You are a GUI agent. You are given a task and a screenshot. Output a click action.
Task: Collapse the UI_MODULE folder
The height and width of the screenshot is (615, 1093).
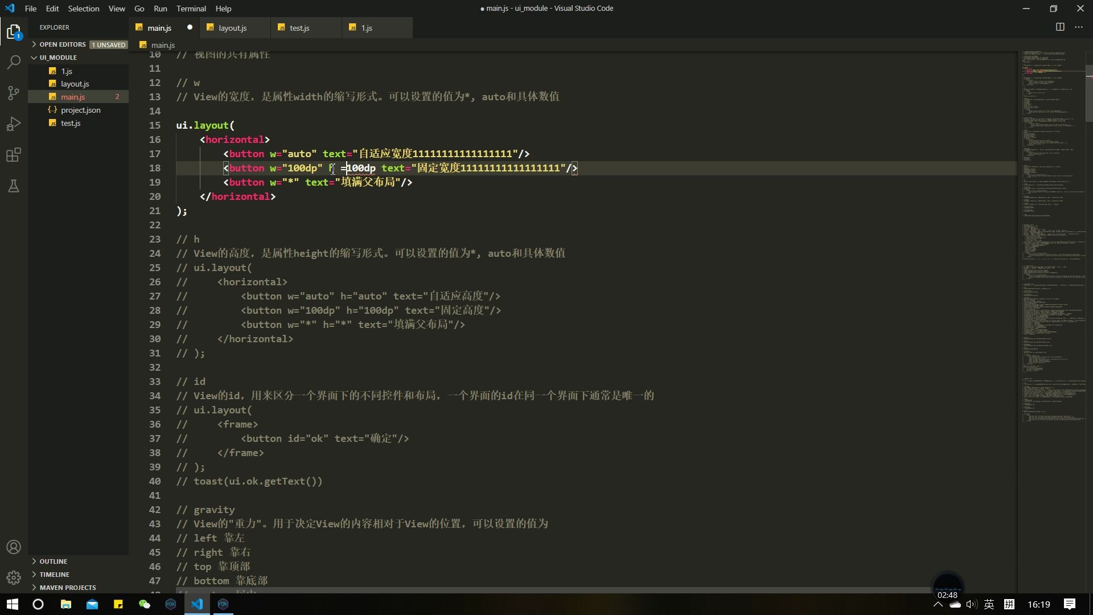point(57,58)
